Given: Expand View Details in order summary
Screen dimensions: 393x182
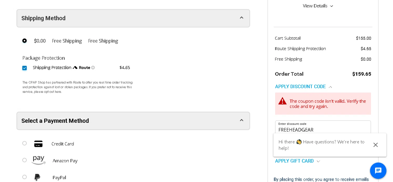Looking at the screenshot, I should (318, 6).
